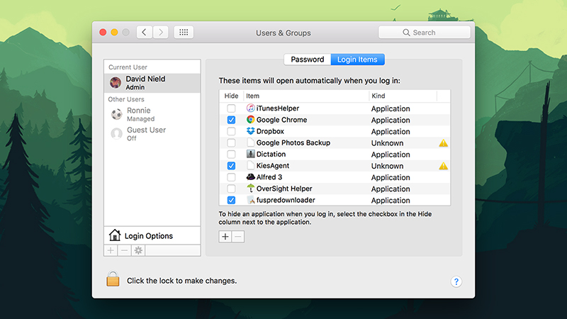Select the iTunesHelper row name
This screenshot has height=319, width=567.
(x=278, y=108)
